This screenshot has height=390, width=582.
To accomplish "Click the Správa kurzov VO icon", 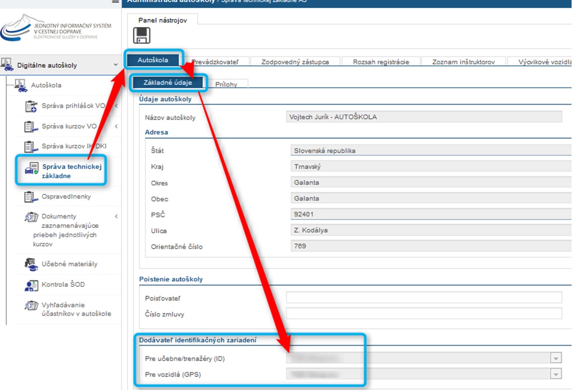I will click(x=31, y=127).
